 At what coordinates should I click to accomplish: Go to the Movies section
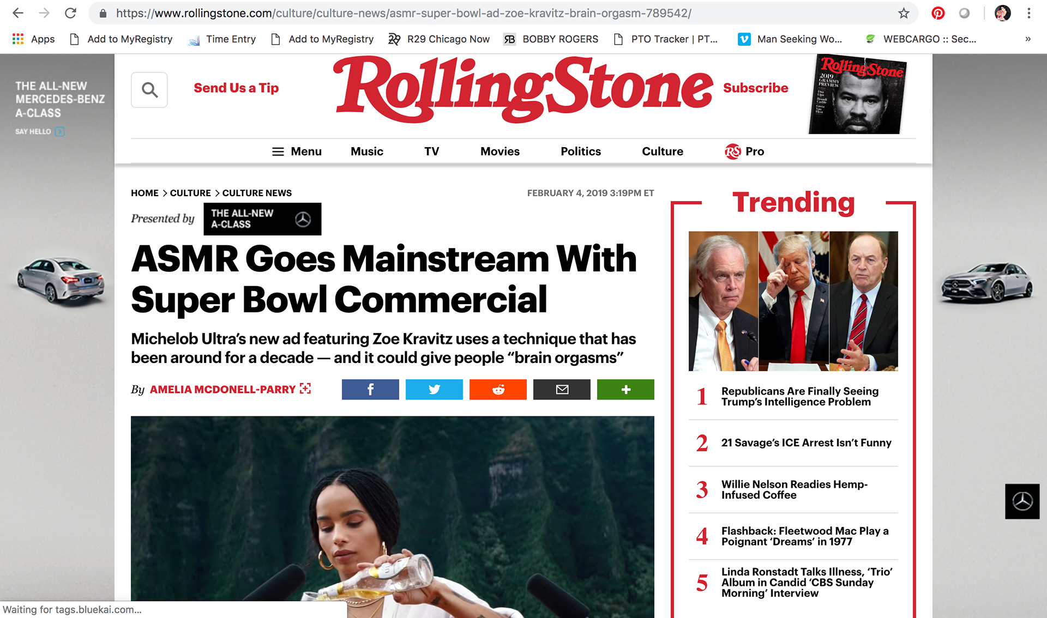[x=500, y=152]
